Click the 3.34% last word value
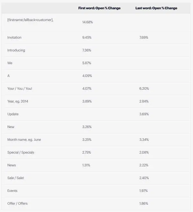The image size is (193, 212). click(x=144, y=140)
